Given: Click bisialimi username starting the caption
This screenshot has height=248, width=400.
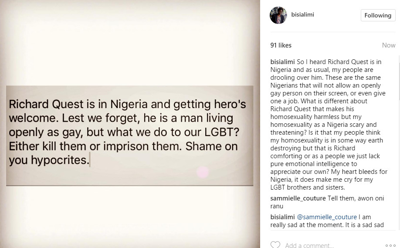Looking at the screenshot, I should (282, 62).
